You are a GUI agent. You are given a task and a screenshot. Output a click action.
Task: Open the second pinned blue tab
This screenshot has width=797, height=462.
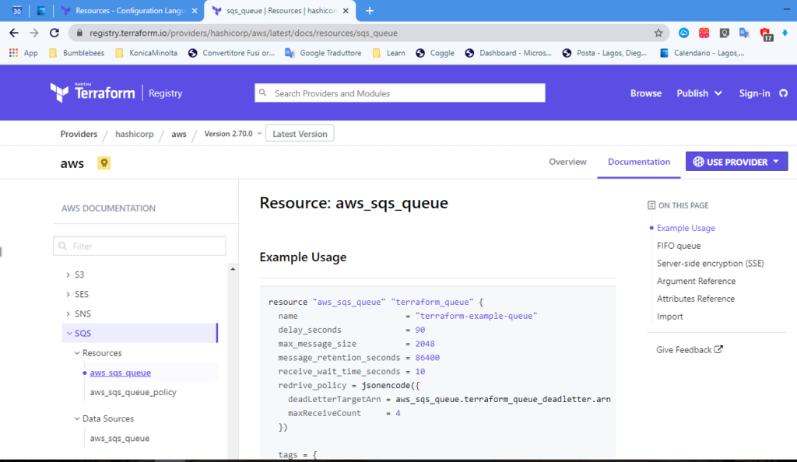(41, 11)
